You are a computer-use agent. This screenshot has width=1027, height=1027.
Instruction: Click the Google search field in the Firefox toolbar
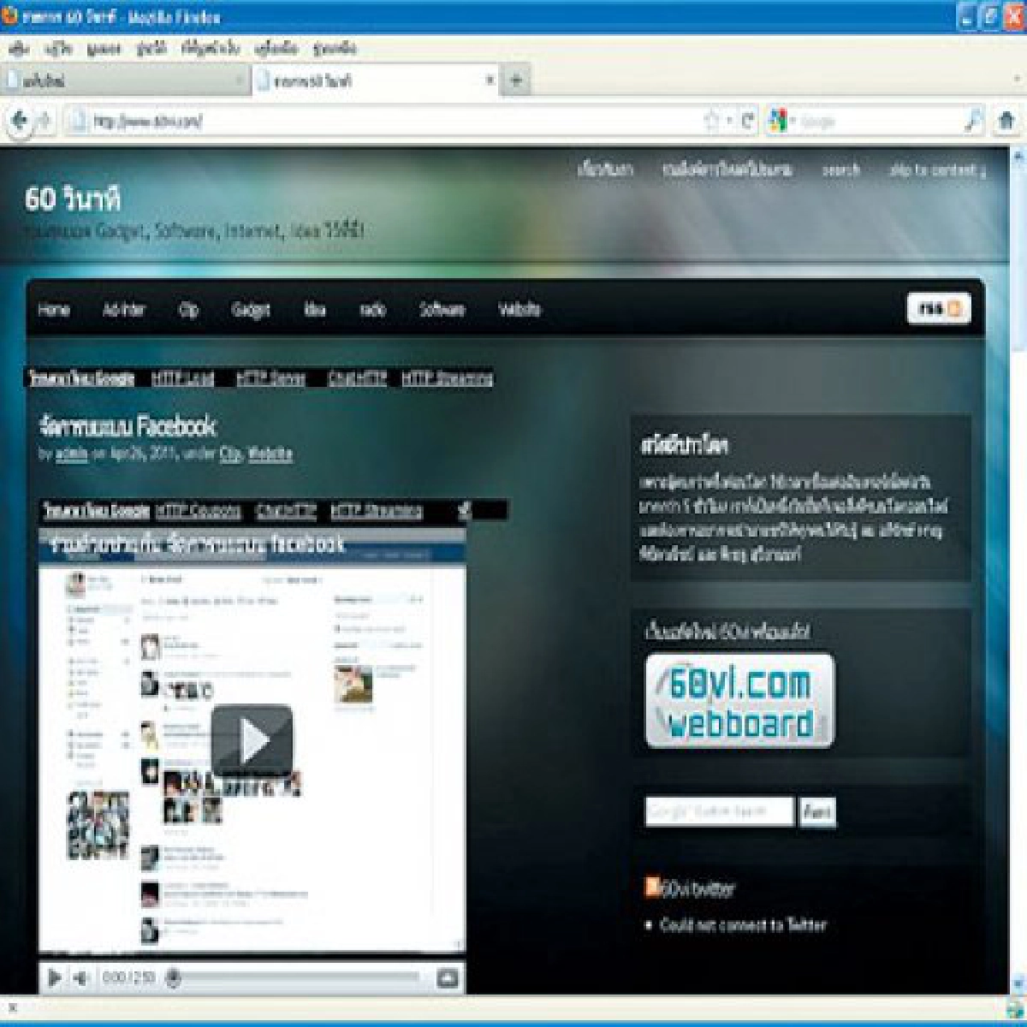tap(880, 122)
